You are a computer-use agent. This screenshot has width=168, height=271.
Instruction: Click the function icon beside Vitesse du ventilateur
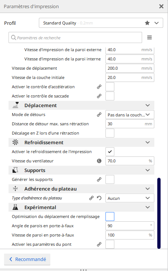click(x=99, y=161)
